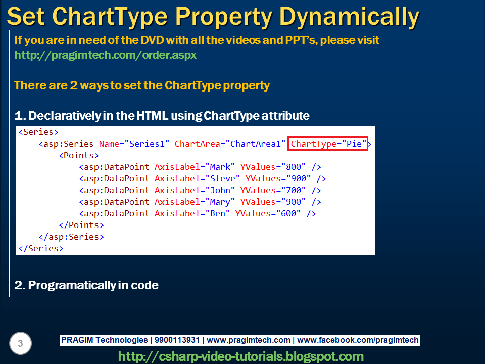This screenshot has height=364, width=485.
Task: Select the YValues 800 attribute
Action: click(x=273, y=167)
